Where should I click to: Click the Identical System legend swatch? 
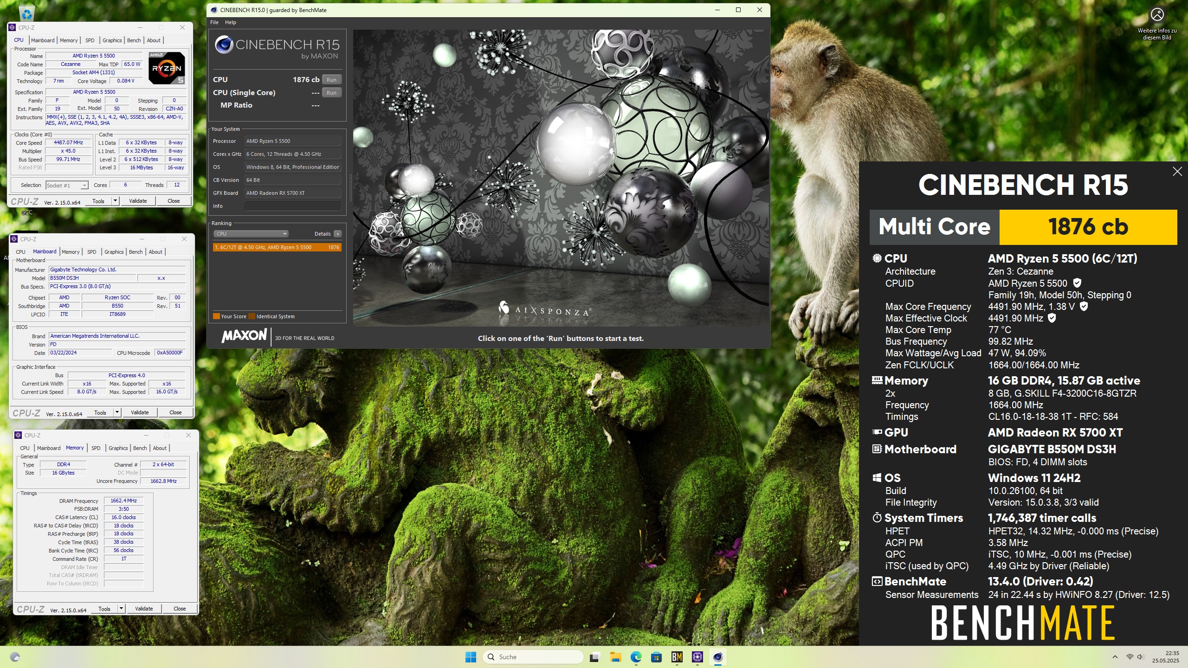coord(252,316)
